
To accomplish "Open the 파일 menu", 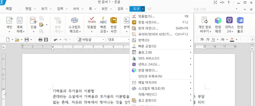I will 9,9.
